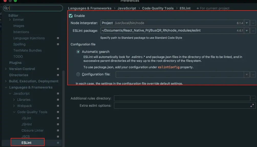The width and height of the screenshot is (257, 147).
Task: Expand the Webpack tree node
Action: point(14,106)
